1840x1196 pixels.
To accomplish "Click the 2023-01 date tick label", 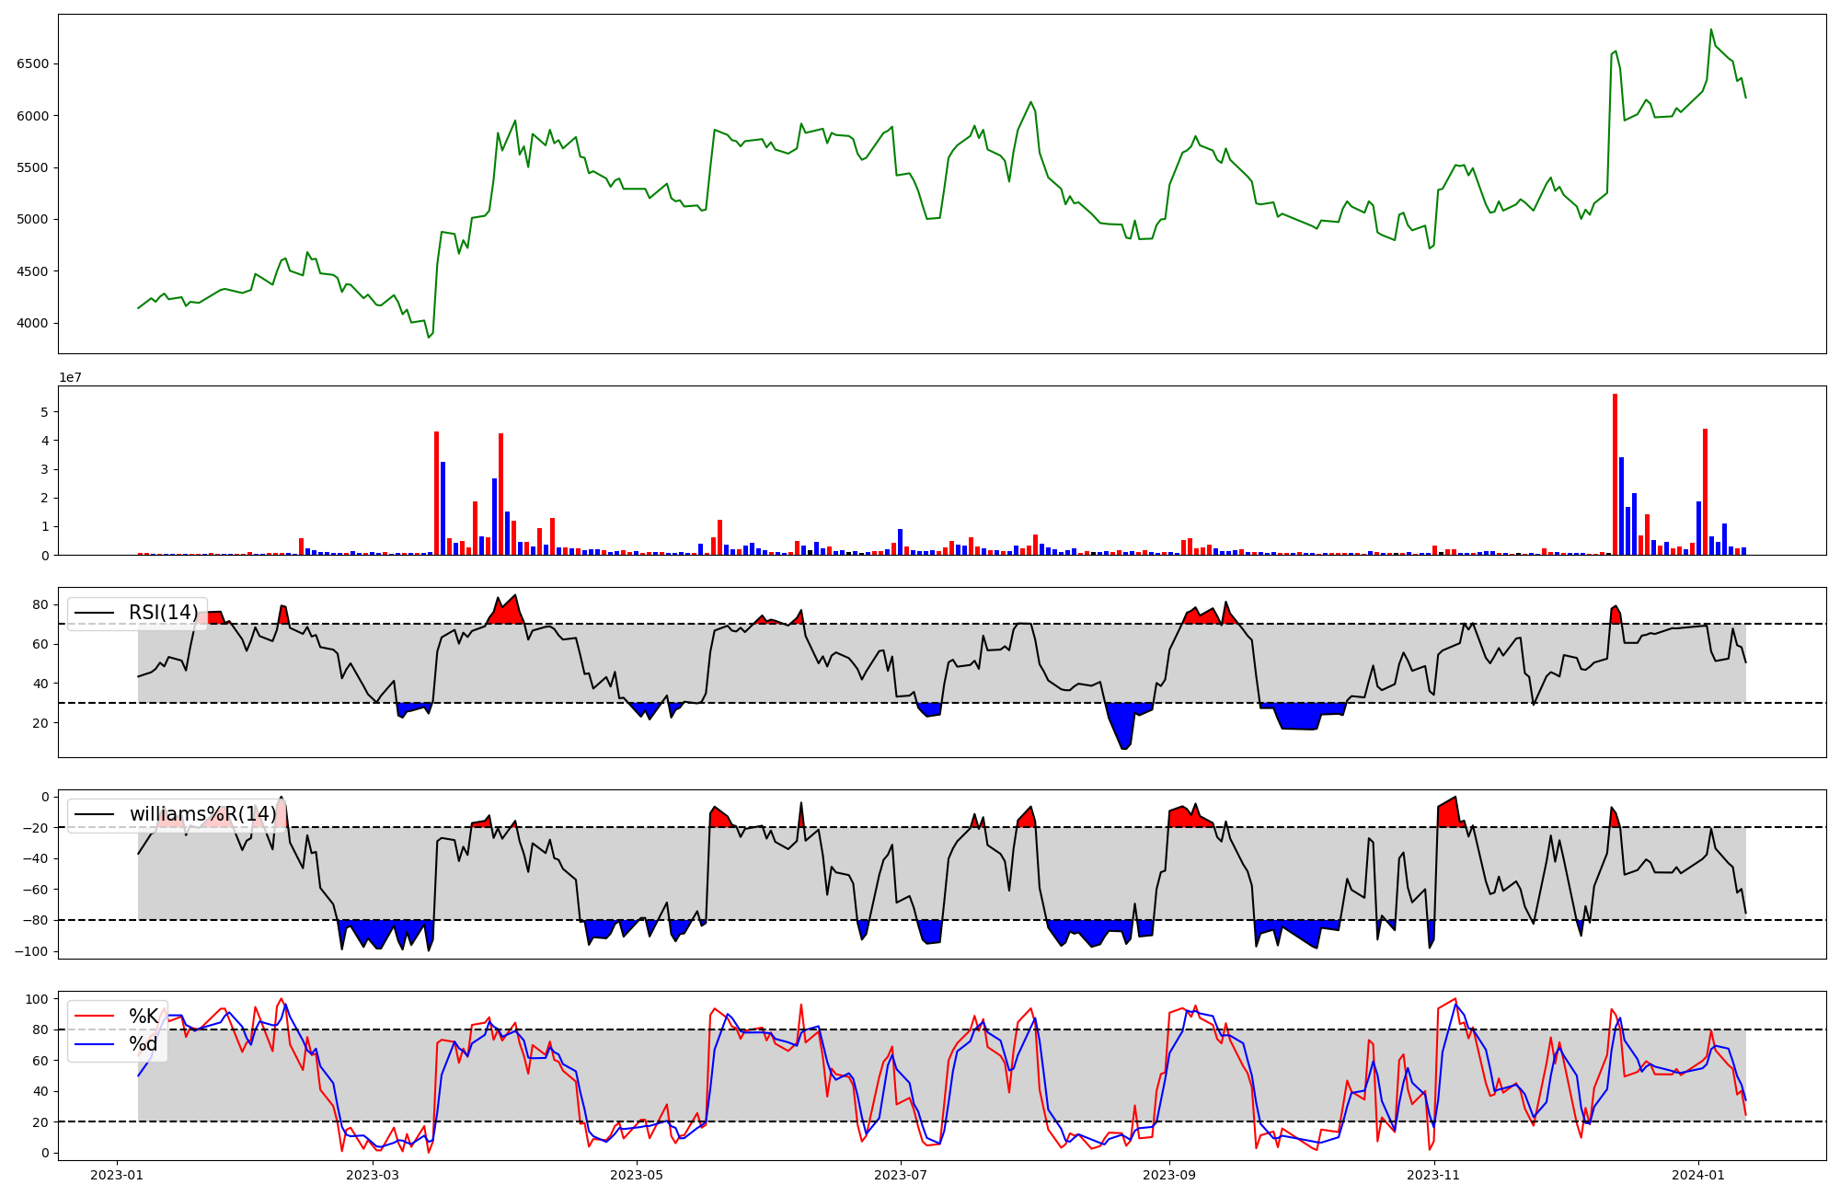I will tap(116, 1175).
